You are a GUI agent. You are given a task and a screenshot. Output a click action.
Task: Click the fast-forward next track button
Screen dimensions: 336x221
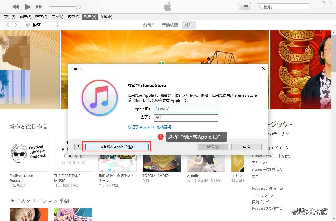pyautogui.click(x=39, y=7)
